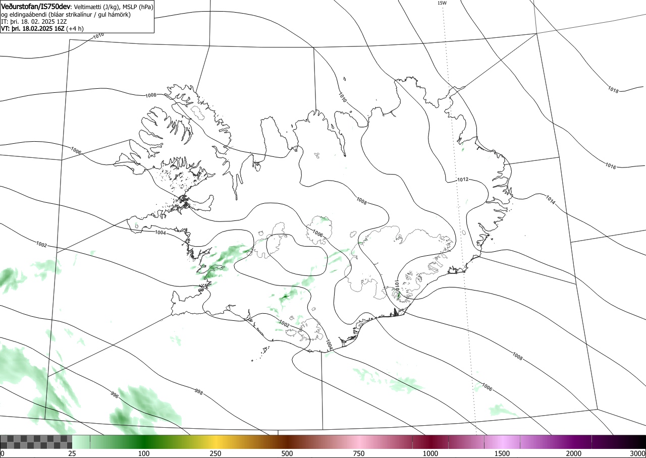Select the colour scale value 250
The width and height of the screenshot is (646, 458).
[216, 453]
